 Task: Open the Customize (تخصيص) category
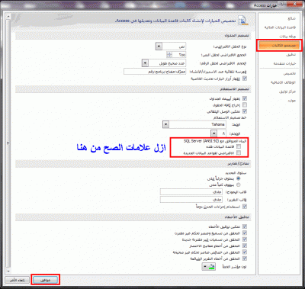tap(290, 73)
